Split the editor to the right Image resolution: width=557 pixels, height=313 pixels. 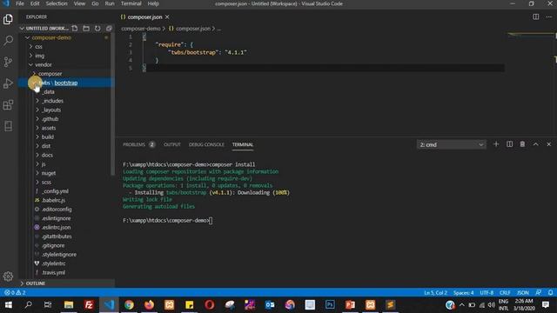pyautogui.click(x=536, y=17)
